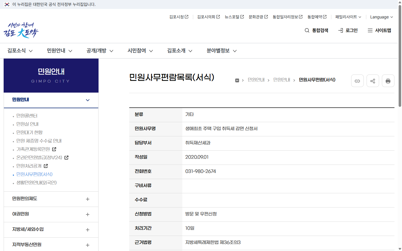Image resolution: width=402 pixels, height=251 pixels.
Task: Expand the 지방세/세외수입 sidebar section
Action: click(51, 230)
